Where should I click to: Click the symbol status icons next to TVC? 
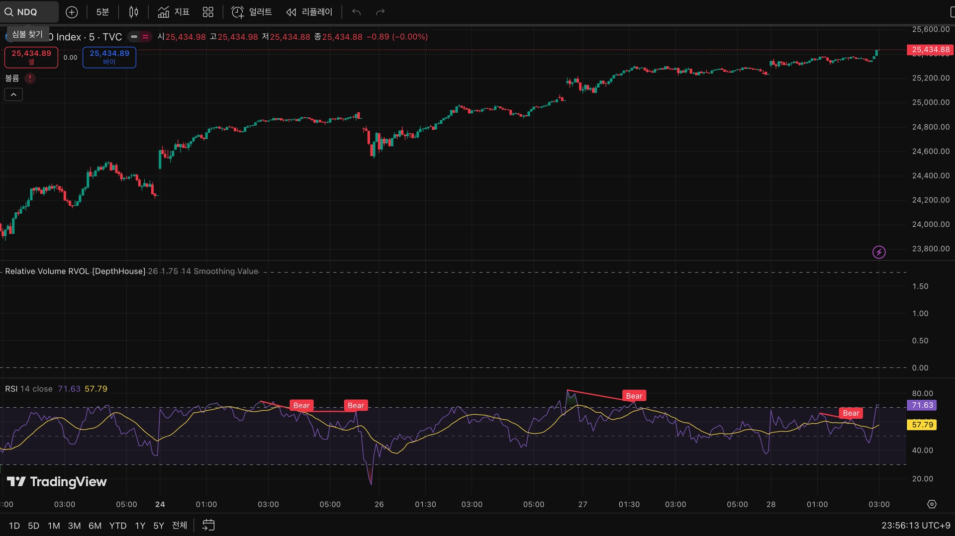click(x=140, y=37)
